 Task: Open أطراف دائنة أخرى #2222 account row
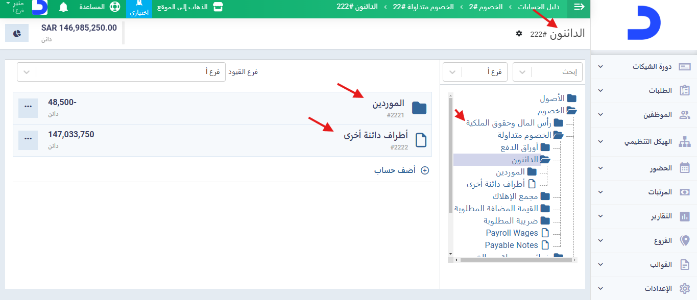pyautogui.click(x=222, y=140)
